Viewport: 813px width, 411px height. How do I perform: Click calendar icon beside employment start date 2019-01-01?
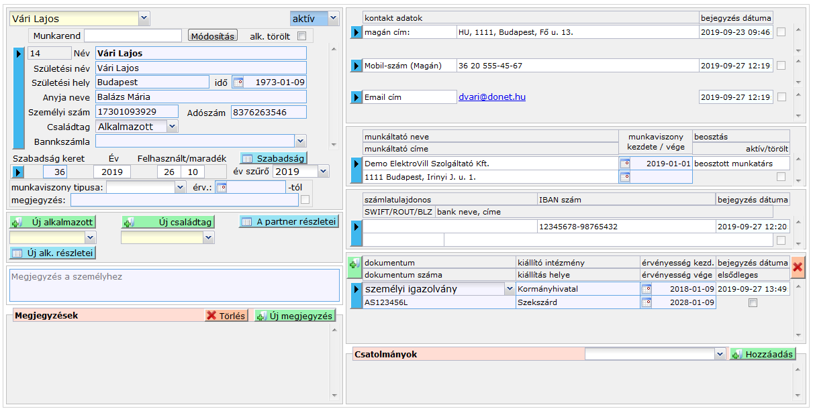[625, 164]
